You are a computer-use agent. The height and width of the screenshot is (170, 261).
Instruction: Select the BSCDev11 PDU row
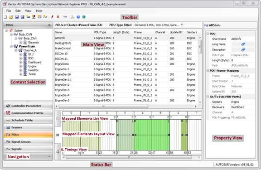[126, 59]
